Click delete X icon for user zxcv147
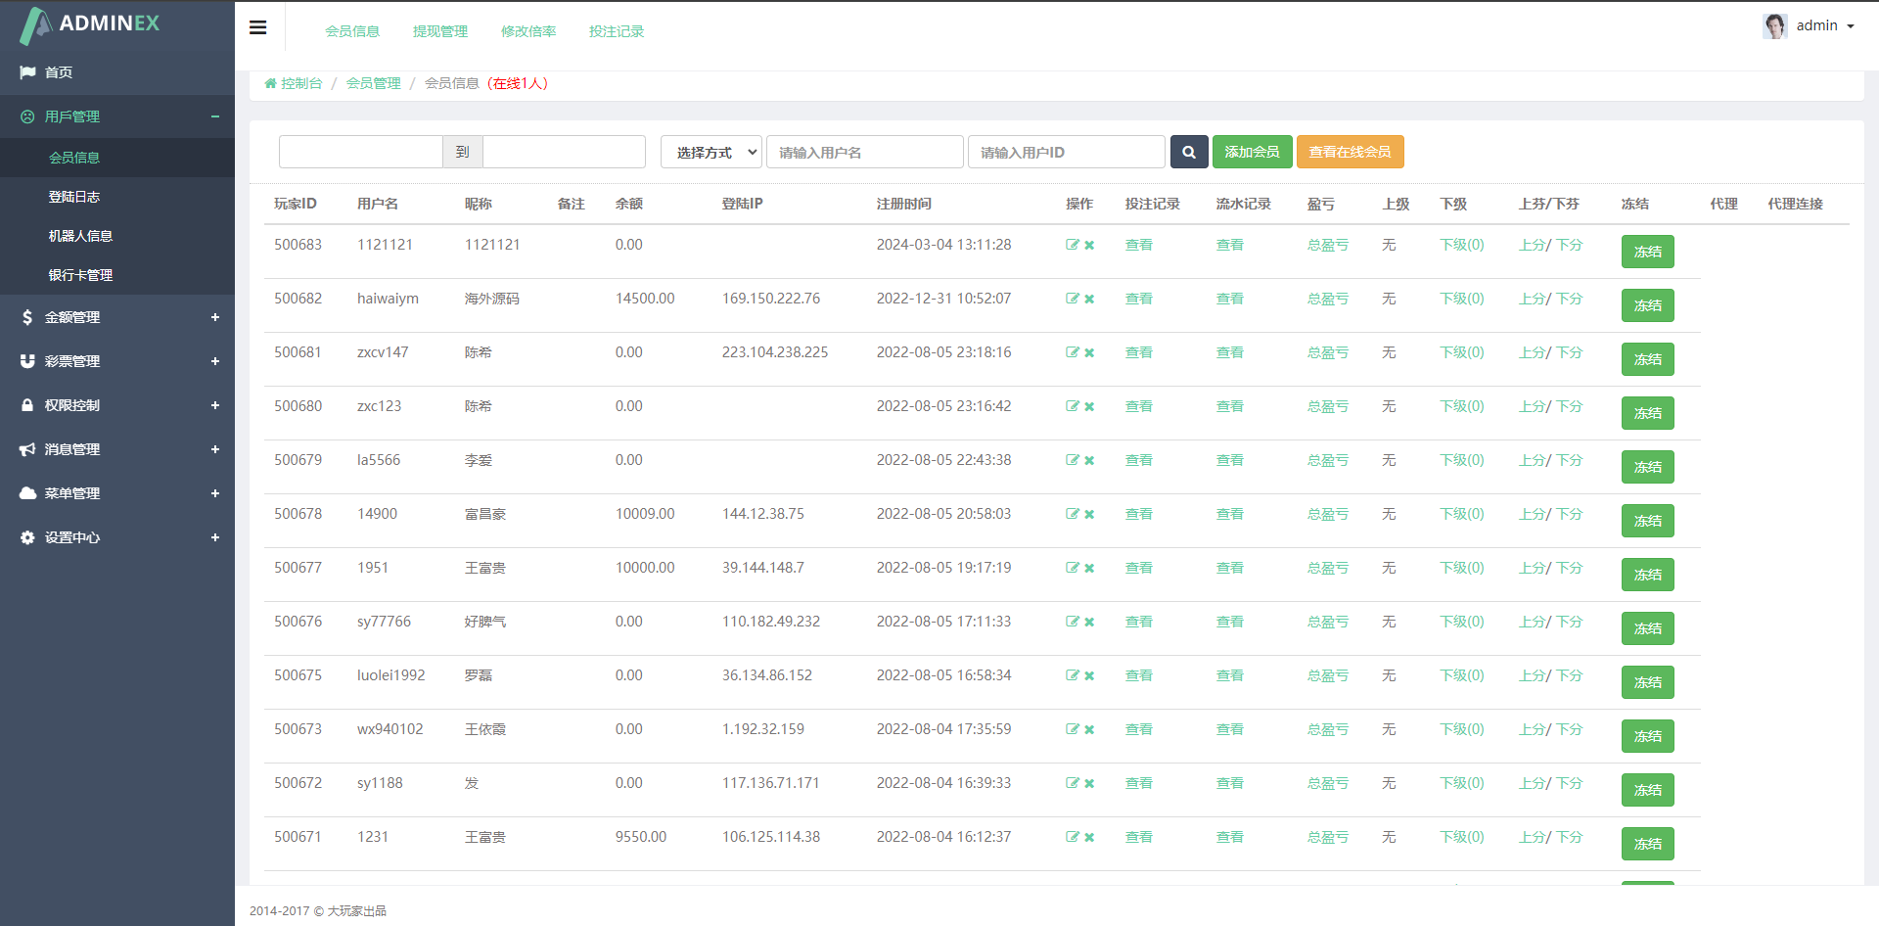The image size is (1879, 926). [1089, 353]
